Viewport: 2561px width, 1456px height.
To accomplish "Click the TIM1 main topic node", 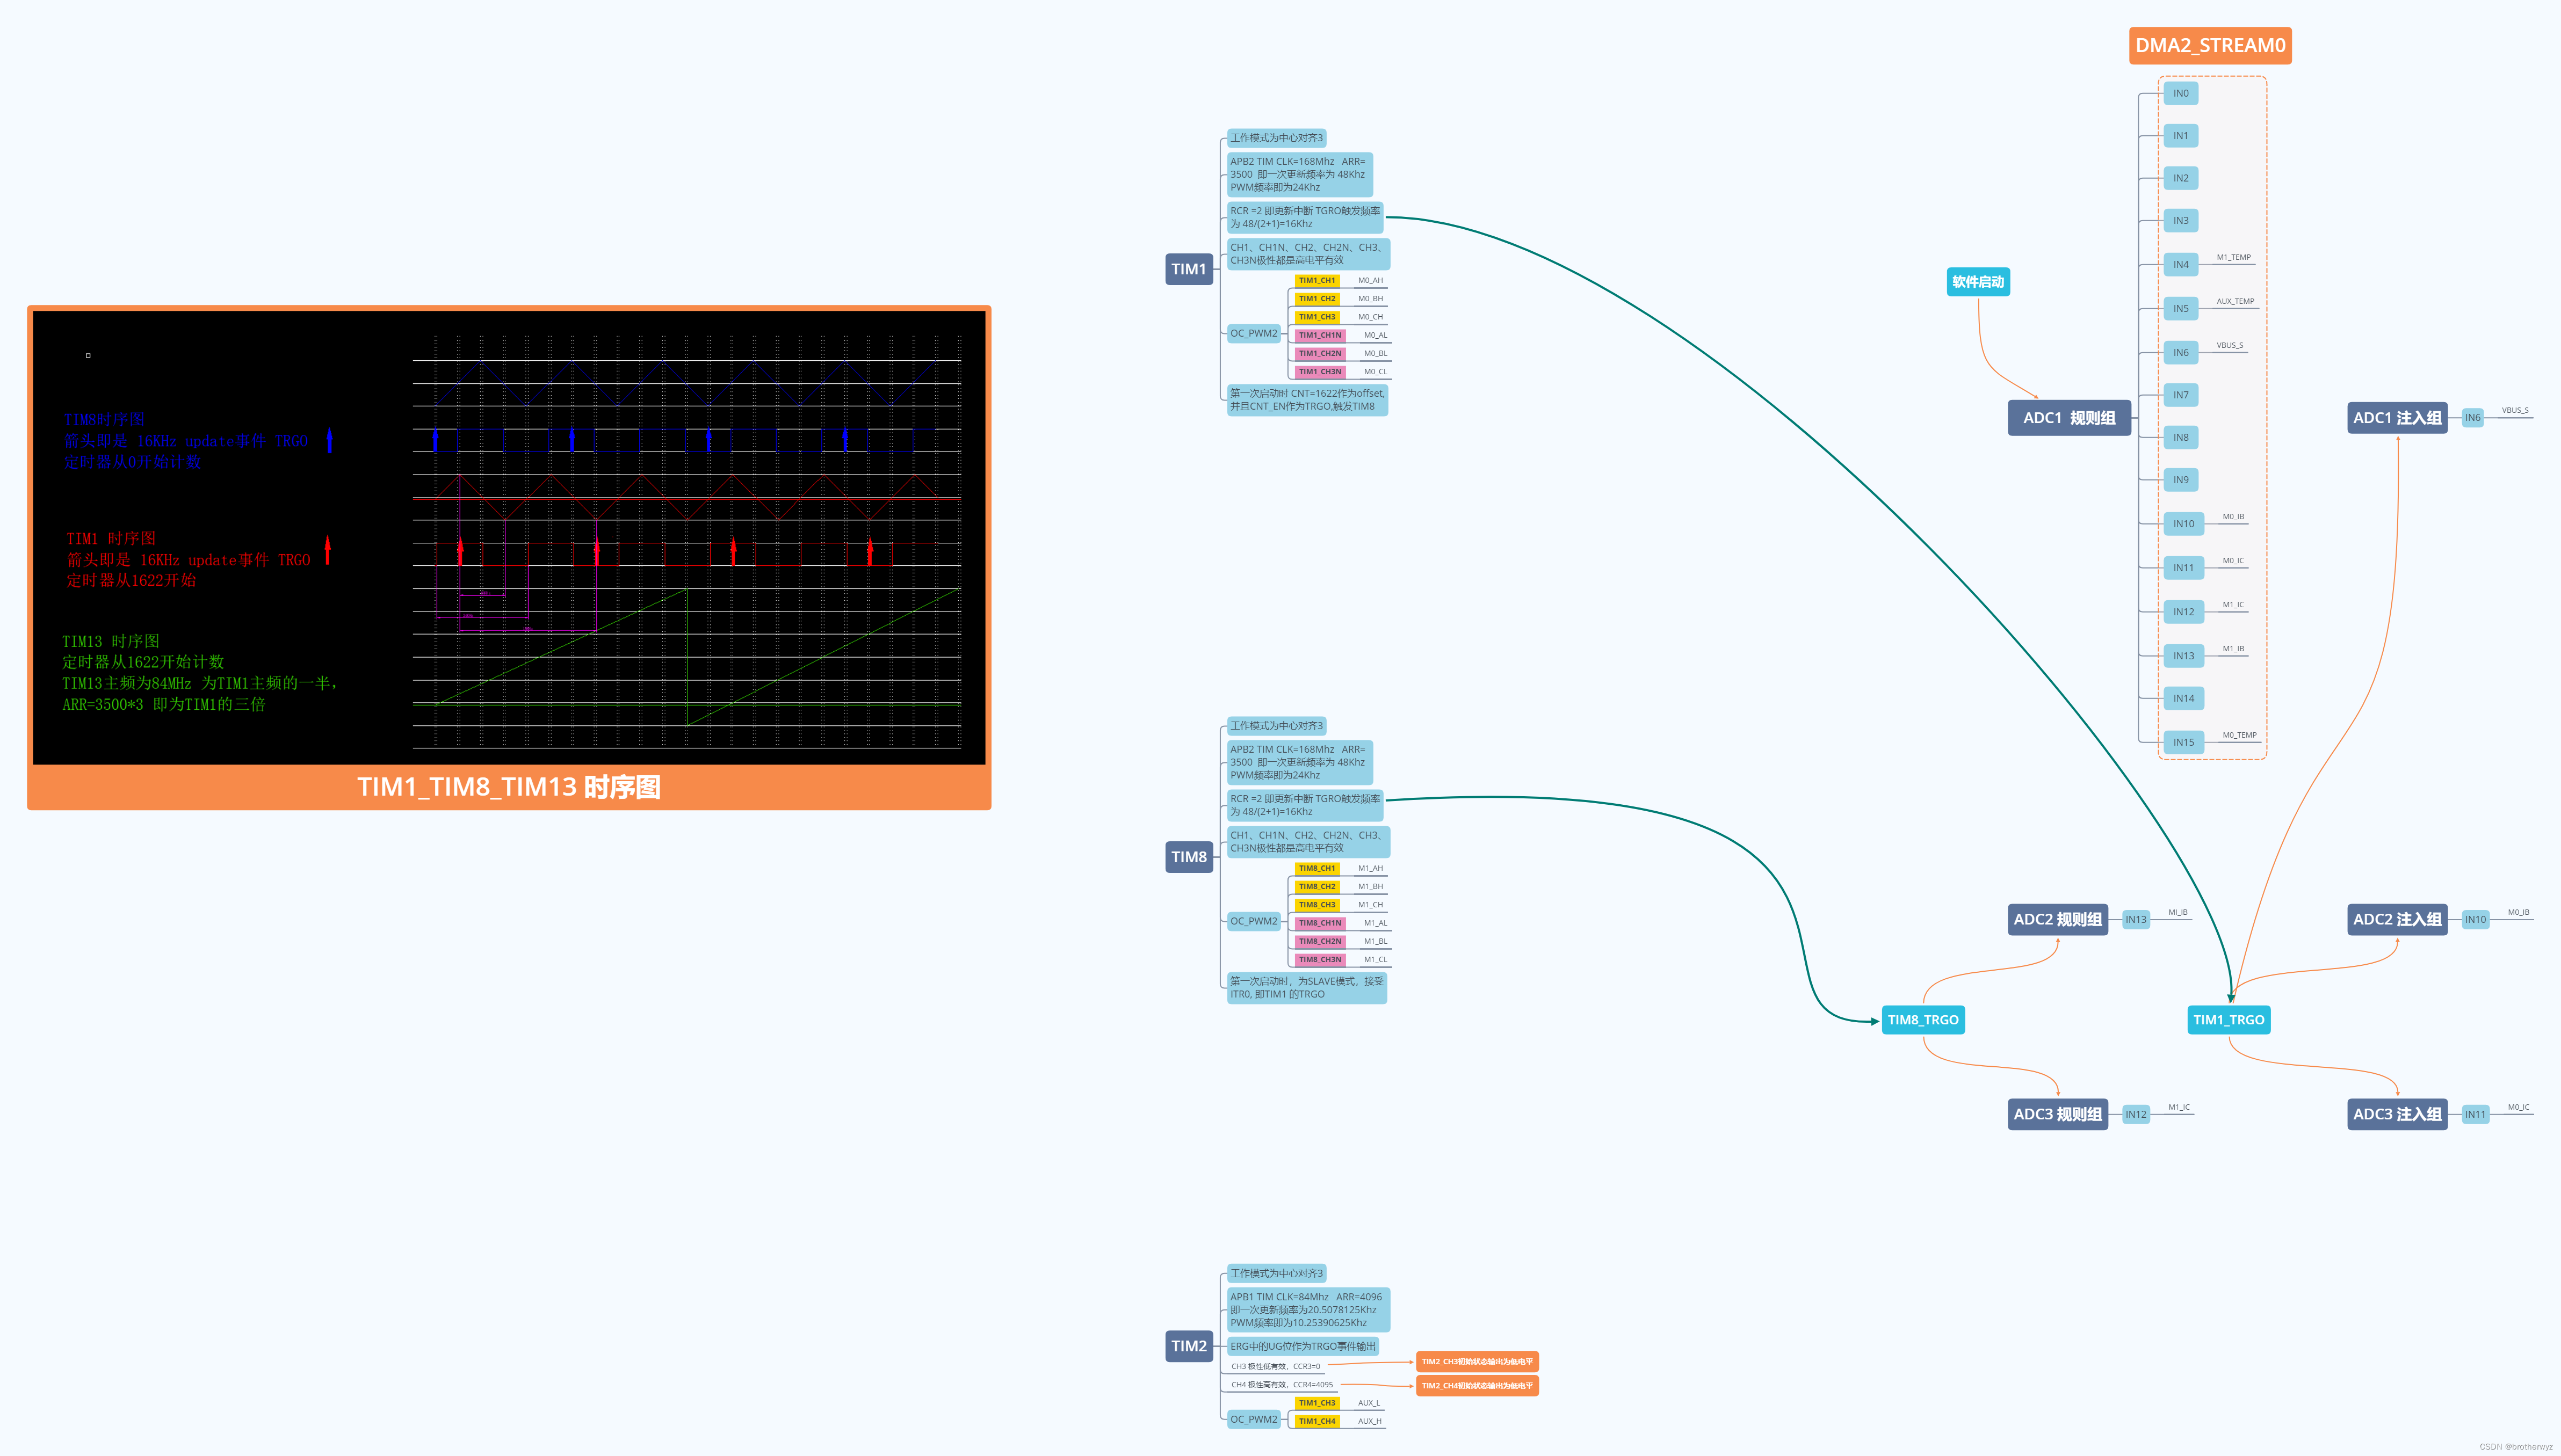I will coord(1189,269).
